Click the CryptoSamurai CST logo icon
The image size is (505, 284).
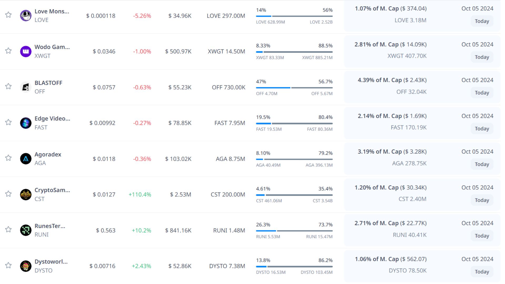point(26,195)
